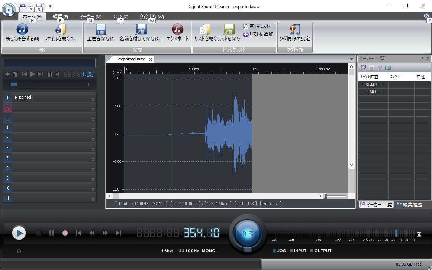
Task: Add to list with リストに追加
Action: (258, 34)
